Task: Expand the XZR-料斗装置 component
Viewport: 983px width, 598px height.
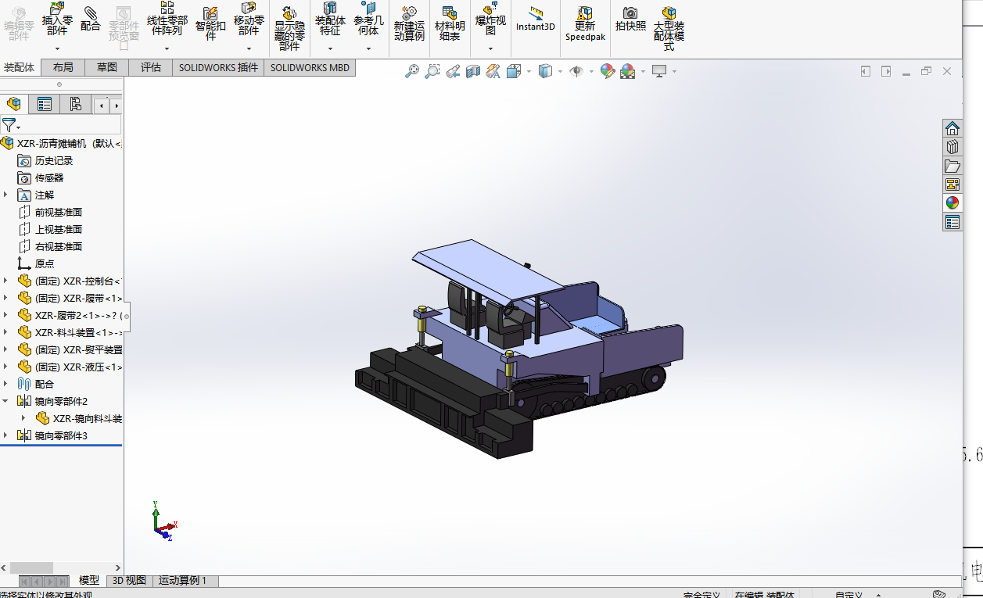Action: point(5,332)
